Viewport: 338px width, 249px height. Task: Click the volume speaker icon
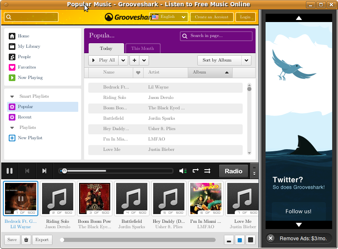pos(183,171)
